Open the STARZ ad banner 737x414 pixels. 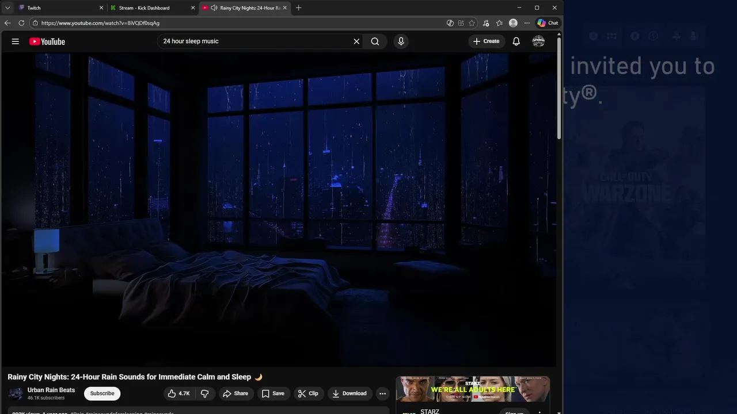tap(473, 389)
